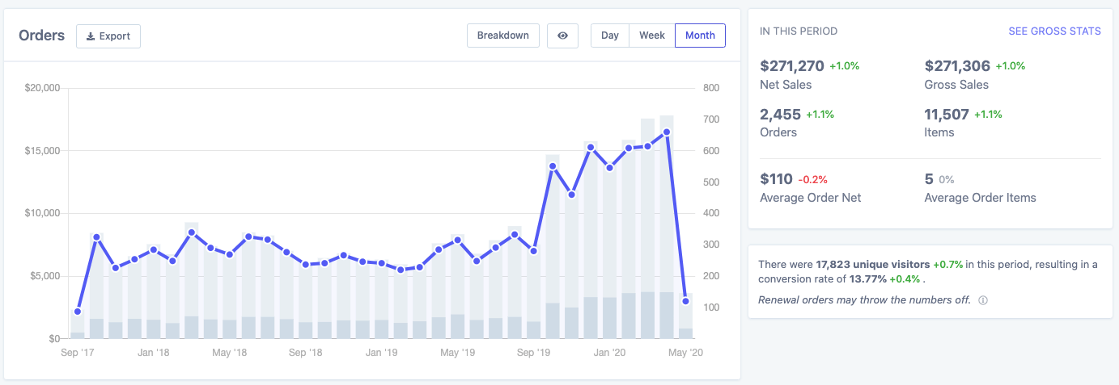The image size is (1119, 385).
Task: Click the 13.77% conversion rate text
Action: [x=866, y=279]
